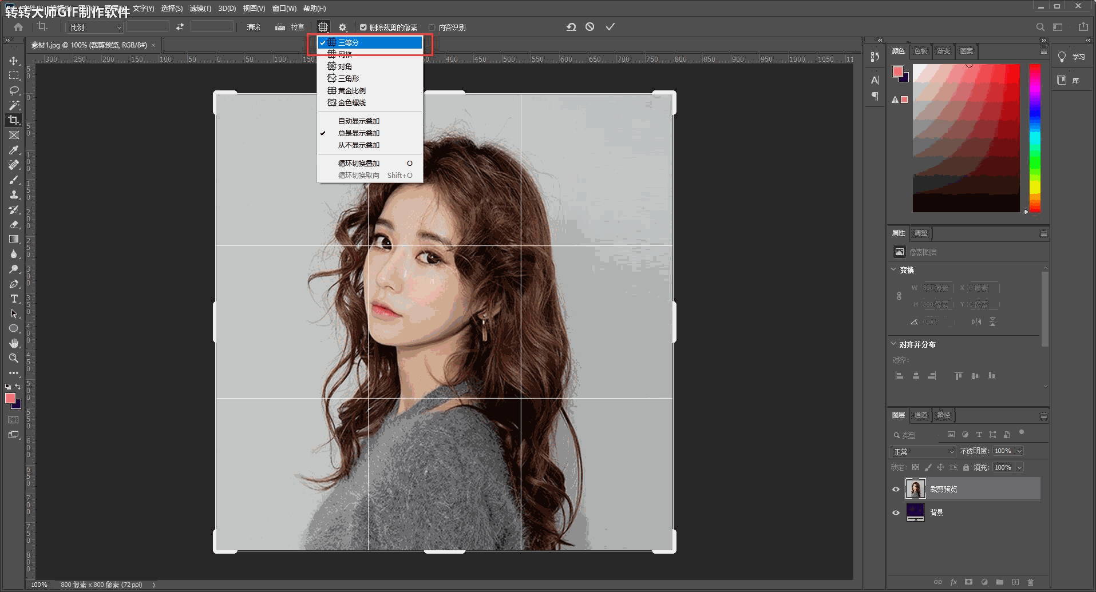Select the Zoom tool
Viewport: 1096px width, 592px height.
point(14,358)
